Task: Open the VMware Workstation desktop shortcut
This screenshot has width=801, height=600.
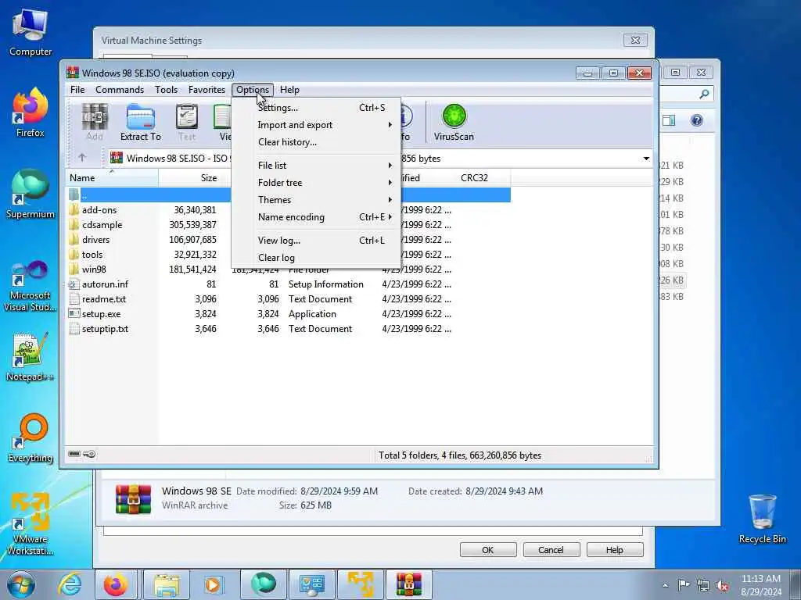Action: pyautogui.click(x=31, y=524)
